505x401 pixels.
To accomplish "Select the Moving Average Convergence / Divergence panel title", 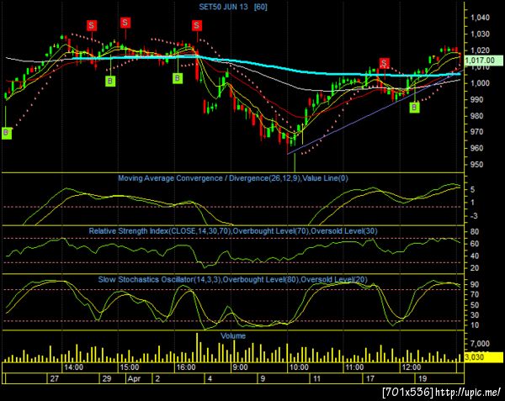I will click(233, 178).
